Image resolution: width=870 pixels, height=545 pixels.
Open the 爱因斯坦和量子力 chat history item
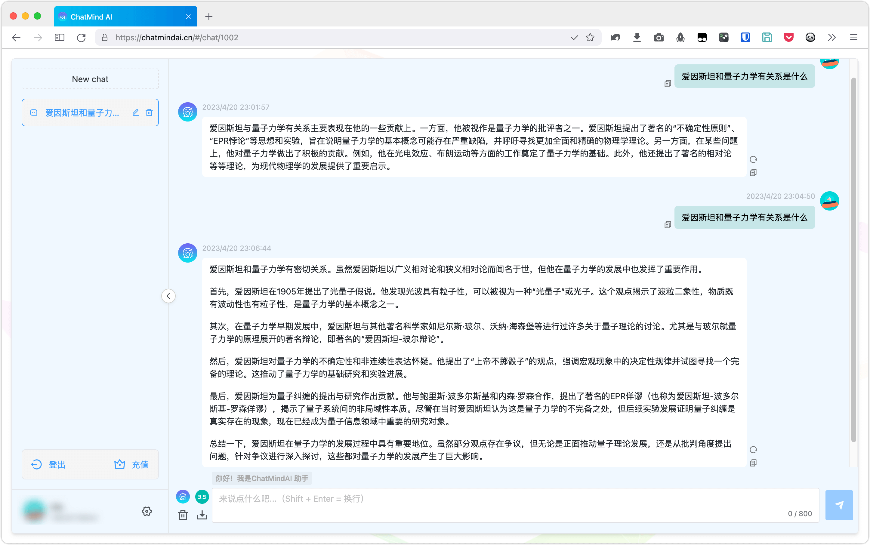pyautogui.click(x=82, y=112)
